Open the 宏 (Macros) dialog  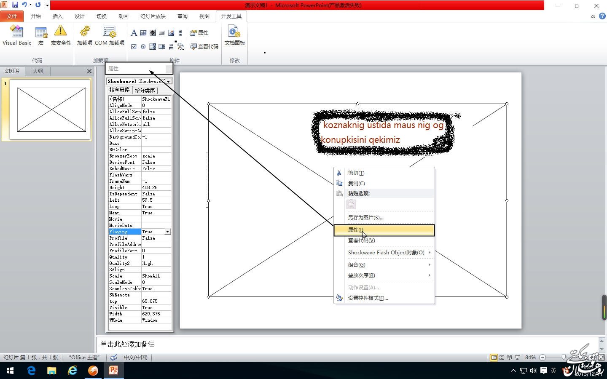click(x=41, y=35)
